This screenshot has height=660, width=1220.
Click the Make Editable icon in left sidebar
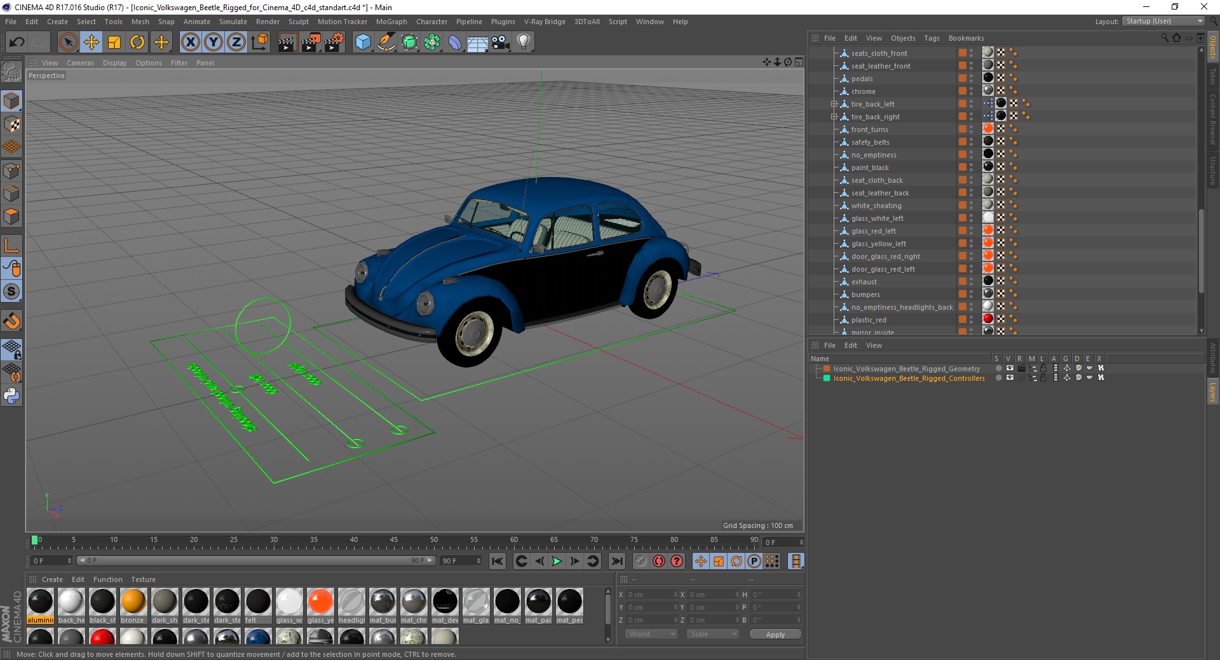click(x=11, y=72)
